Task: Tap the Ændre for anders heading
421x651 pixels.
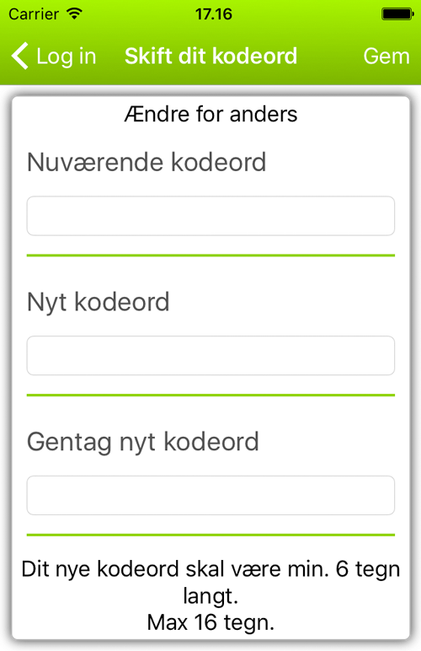Action: pyautogui.click(x=210, y=114)
